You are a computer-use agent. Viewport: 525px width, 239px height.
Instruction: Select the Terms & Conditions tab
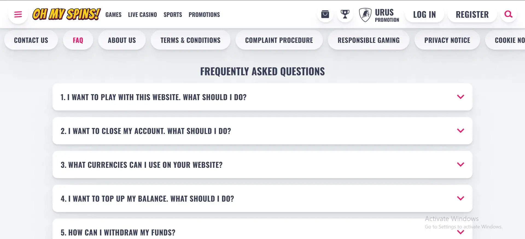tap(190, 40)
